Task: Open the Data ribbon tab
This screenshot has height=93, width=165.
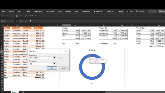Action: [x=60, y=11]
